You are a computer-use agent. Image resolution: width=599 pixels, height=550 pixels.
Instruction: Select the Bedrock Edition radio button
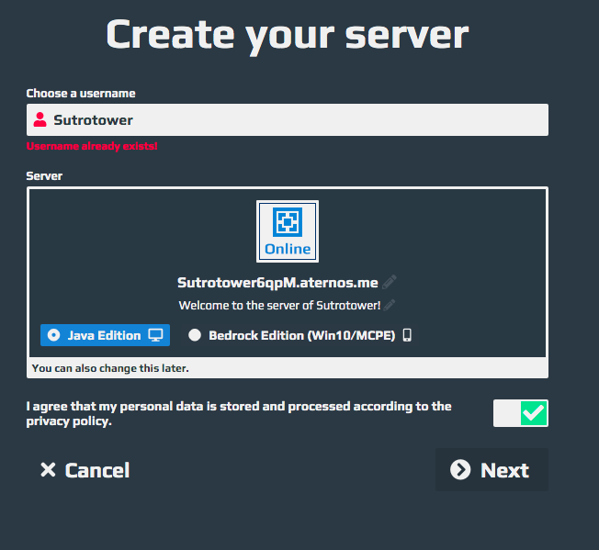[x=195, y=335]
